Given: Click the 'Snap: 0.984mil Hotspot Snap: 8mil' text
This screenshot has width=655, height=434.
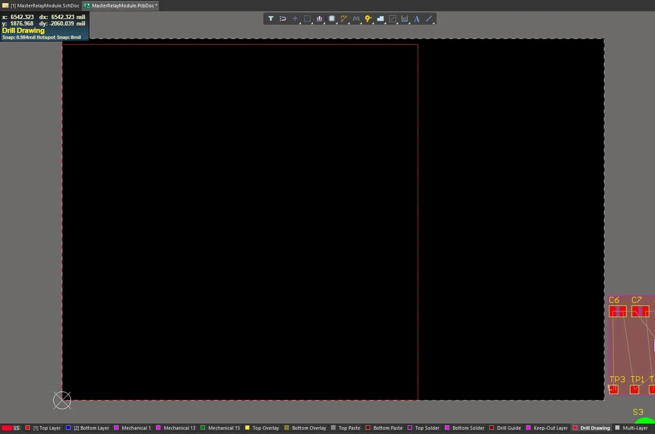Looking at the screenshot, I should click(x=41, y=37).
